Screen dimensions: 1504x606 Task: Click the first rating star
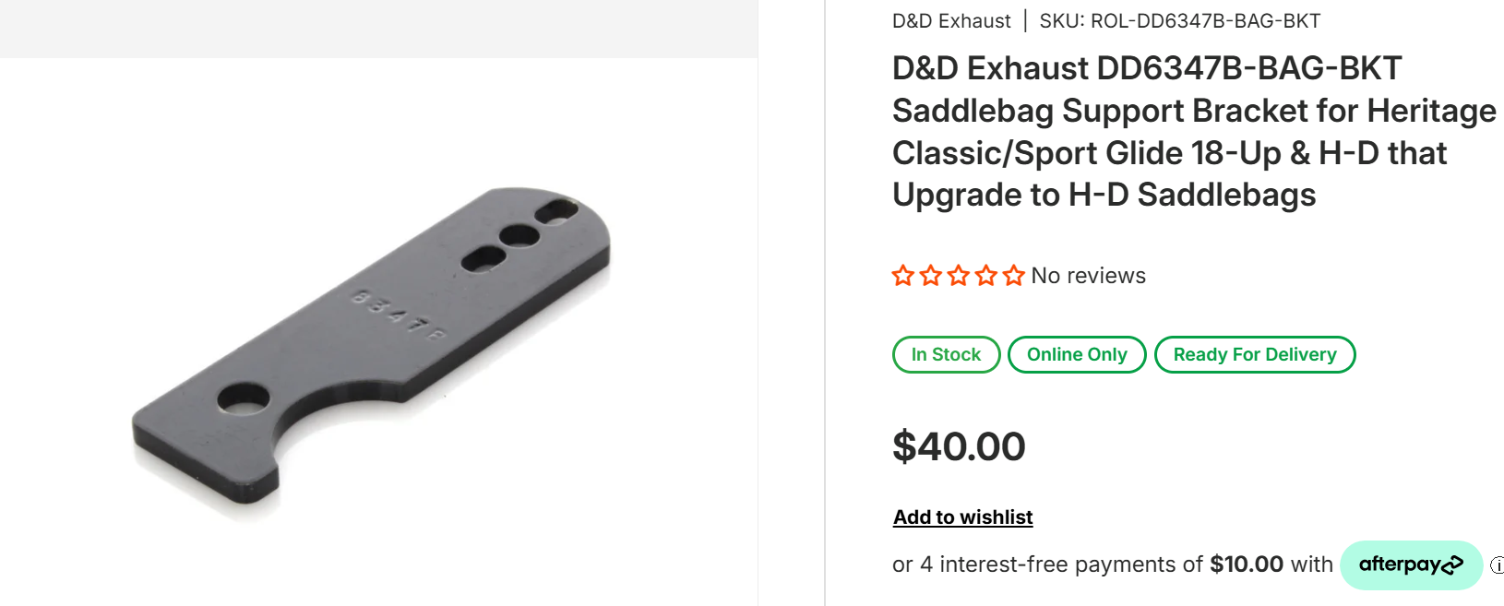click(x=903, y=276)
